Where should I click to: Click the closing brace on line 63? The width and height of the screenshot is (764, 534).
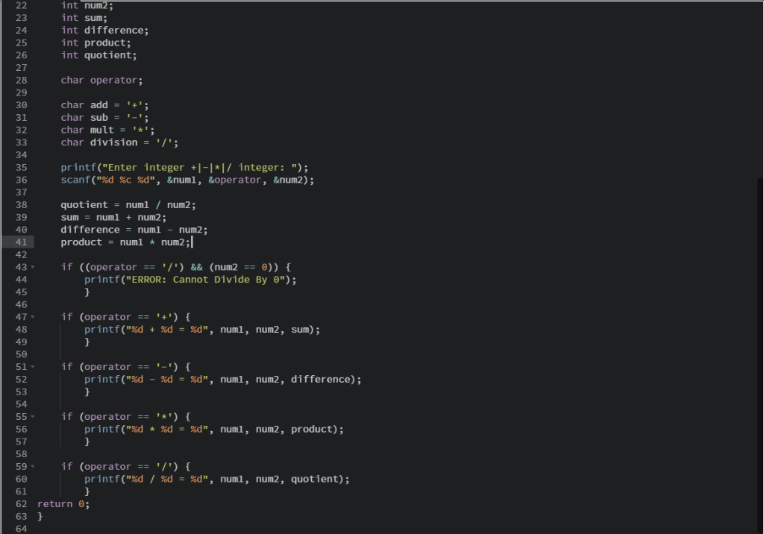tap(40, 516)
